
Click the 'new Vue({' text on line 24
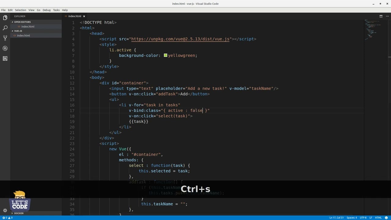point(120,149)
